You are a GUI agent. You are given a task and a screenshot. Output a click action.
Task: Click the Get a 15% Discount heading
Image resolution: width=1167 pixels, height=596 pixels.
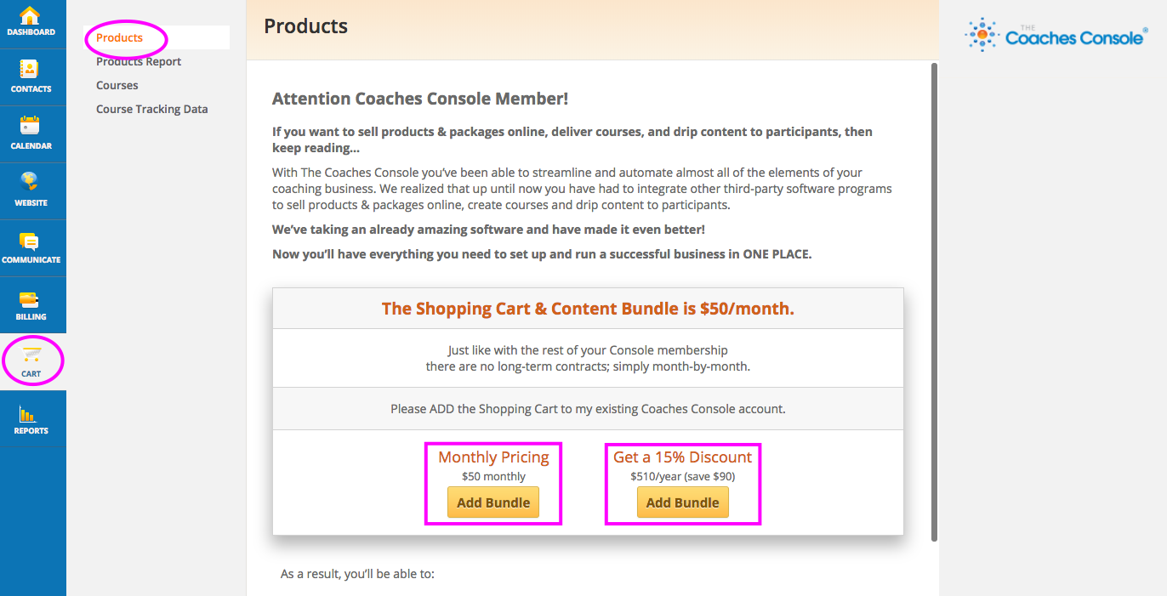[x=682, y=457]
